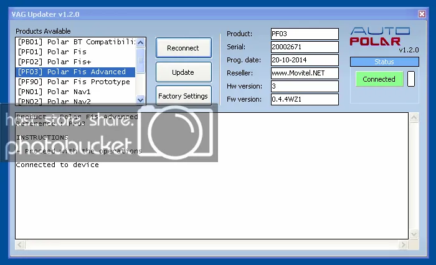The height and width of the screenshot is (265, 436).
Task: Select [PB01] Polar BT Compatibility product
Action: pyautogui.click(x=75, y=42)
